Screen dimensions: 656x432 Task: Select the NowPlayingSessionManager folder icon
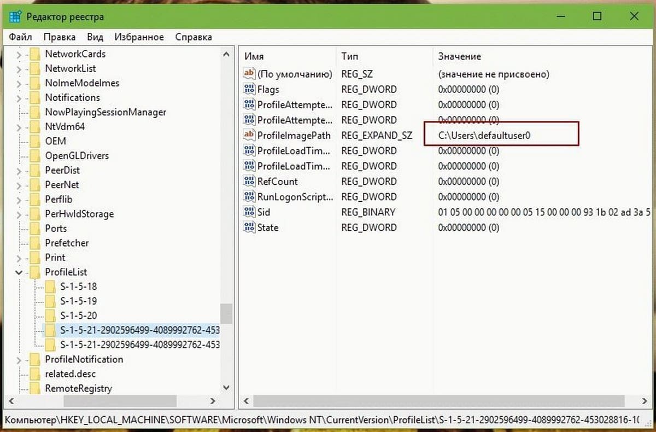35,112
